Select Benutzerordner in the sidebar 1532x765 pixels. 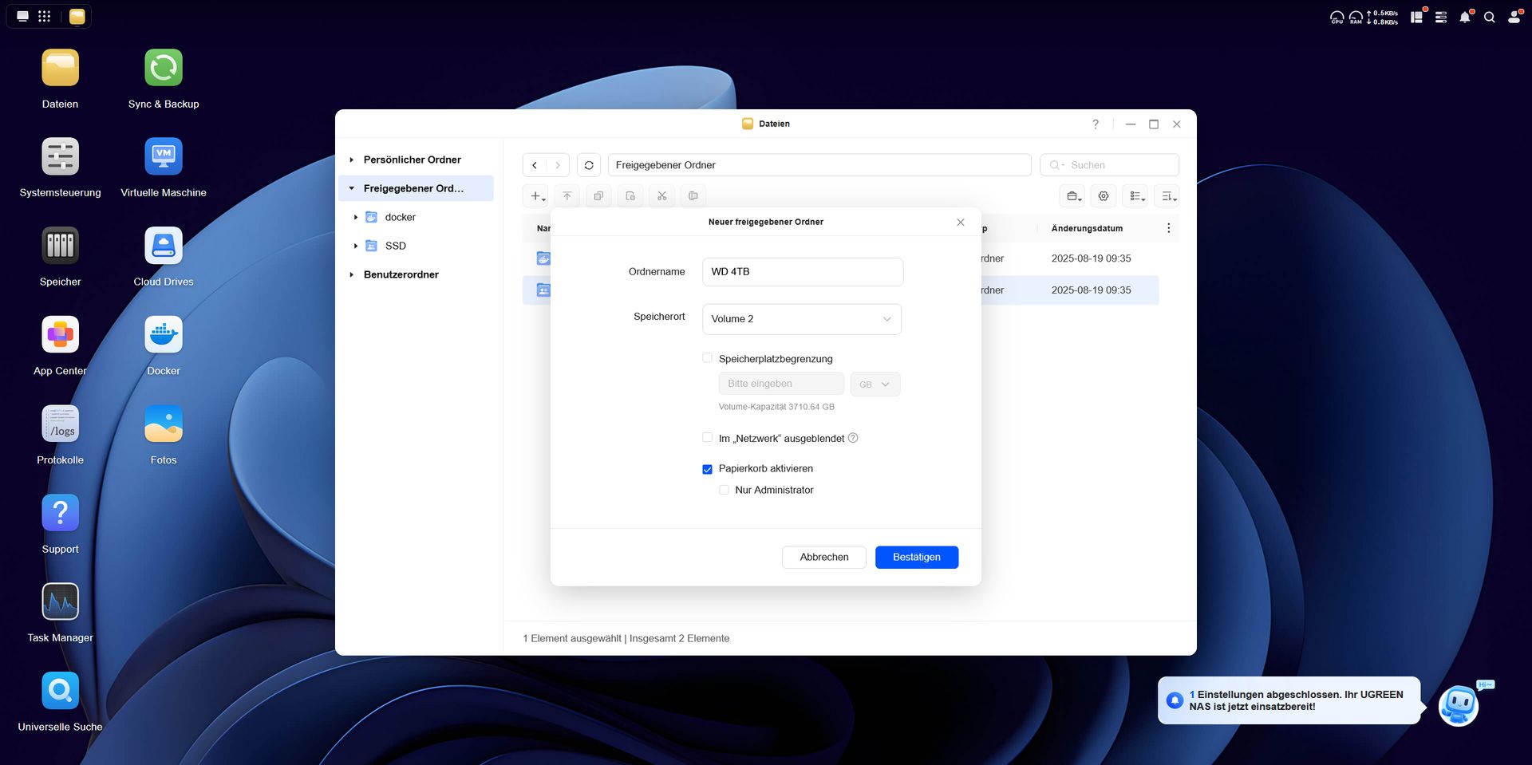[401, 274]
